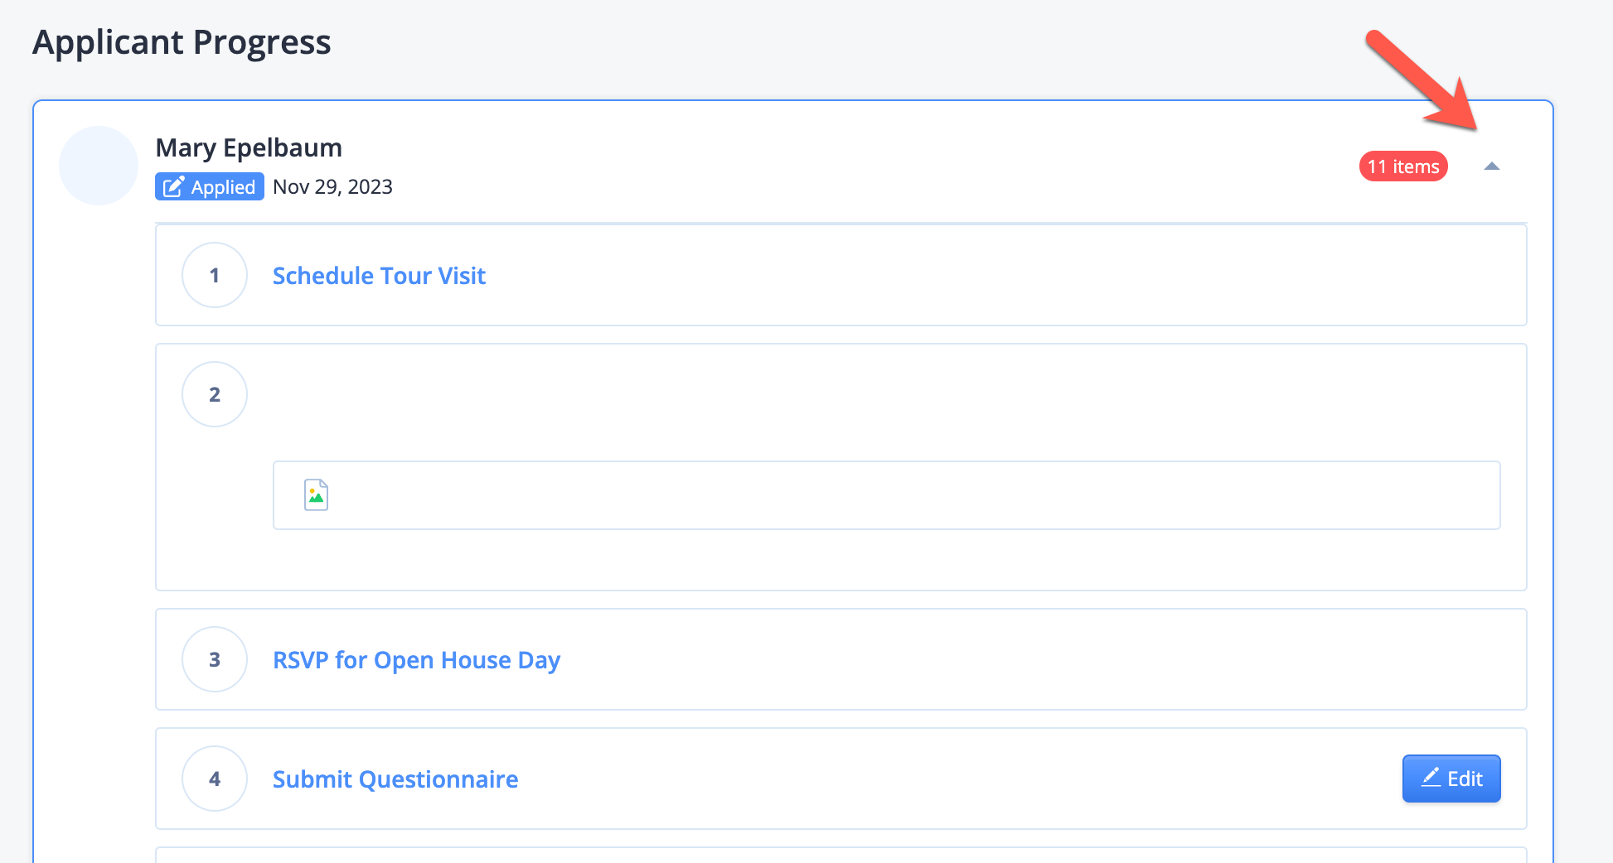This screenshot has width=1613, height=863.
Task: Open the Submit Questionnaire step
Action: click(395, 779)
